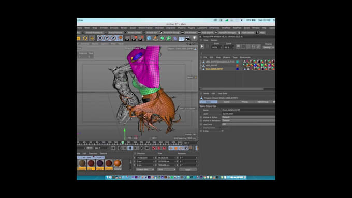
Task: Click the green Array modeling object icon
Action: 169,39
